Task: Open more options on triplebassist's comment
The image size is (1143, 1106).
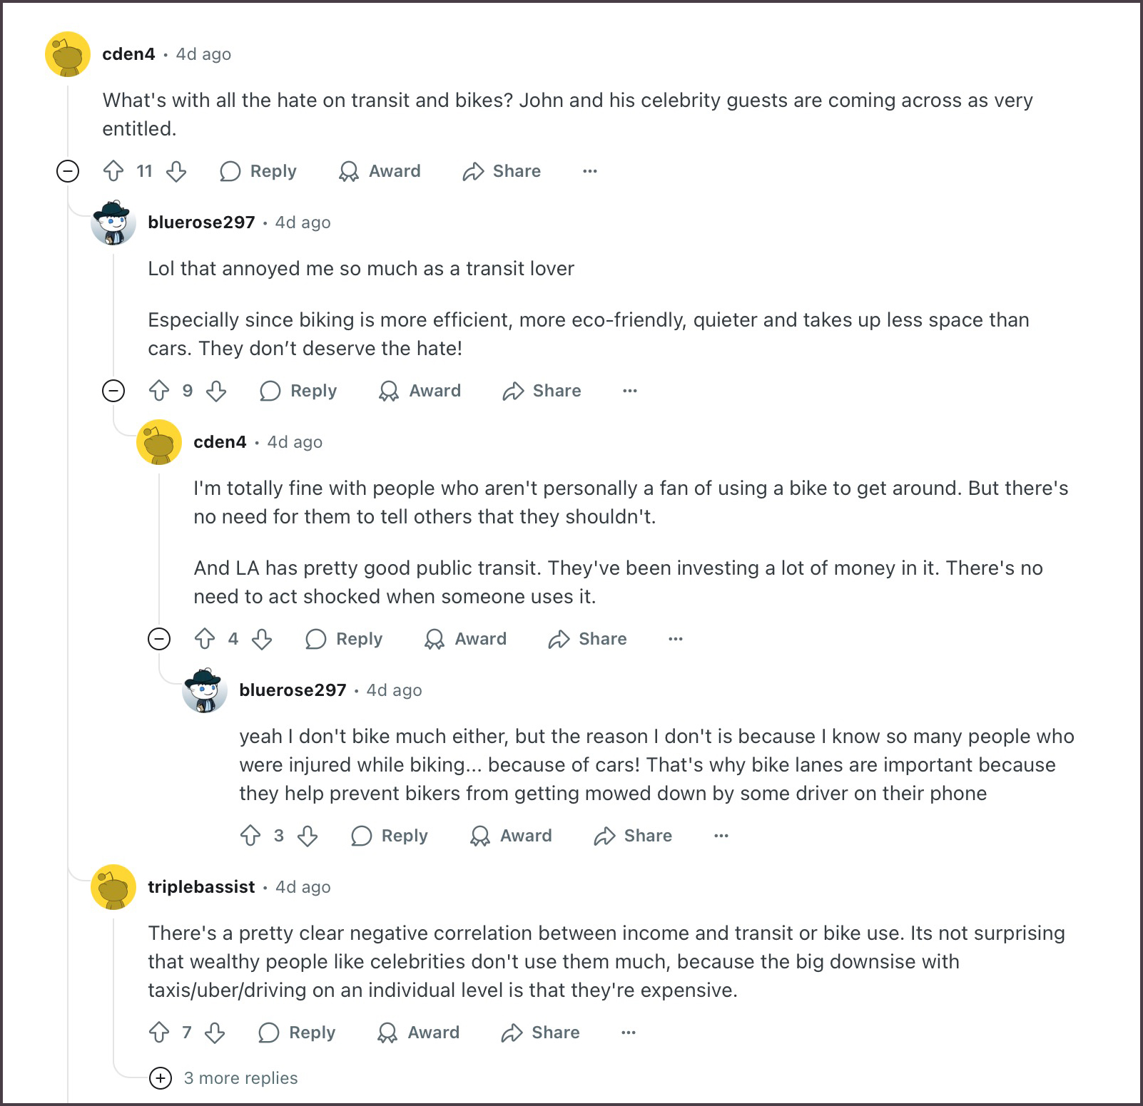Action: (x=629, y=1033)
